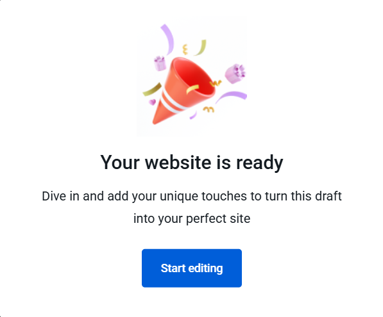Screen dimensions: 383x317
Task: Click the "Dive in and add" description line
Action: (192, 196)
